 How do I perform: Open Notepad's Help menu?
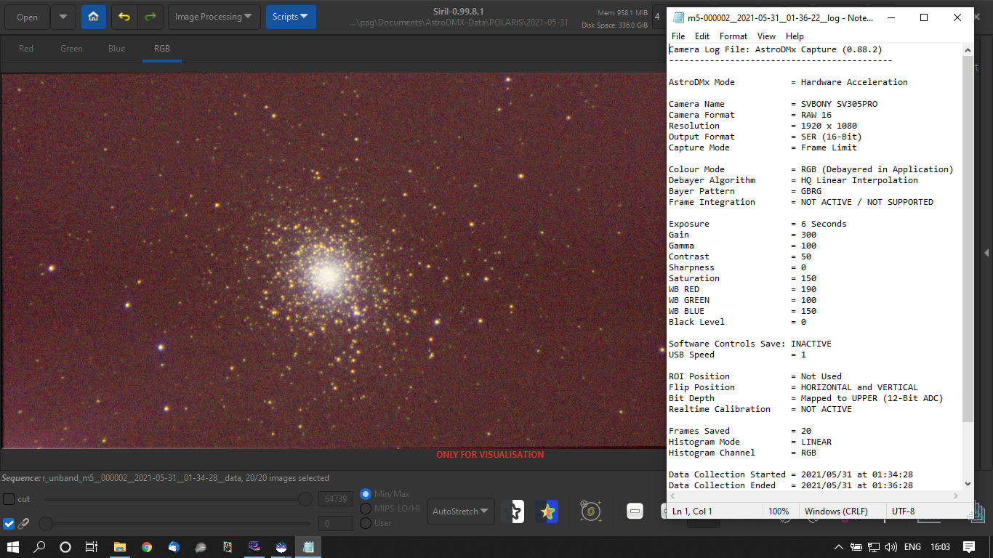pos(795,36)
